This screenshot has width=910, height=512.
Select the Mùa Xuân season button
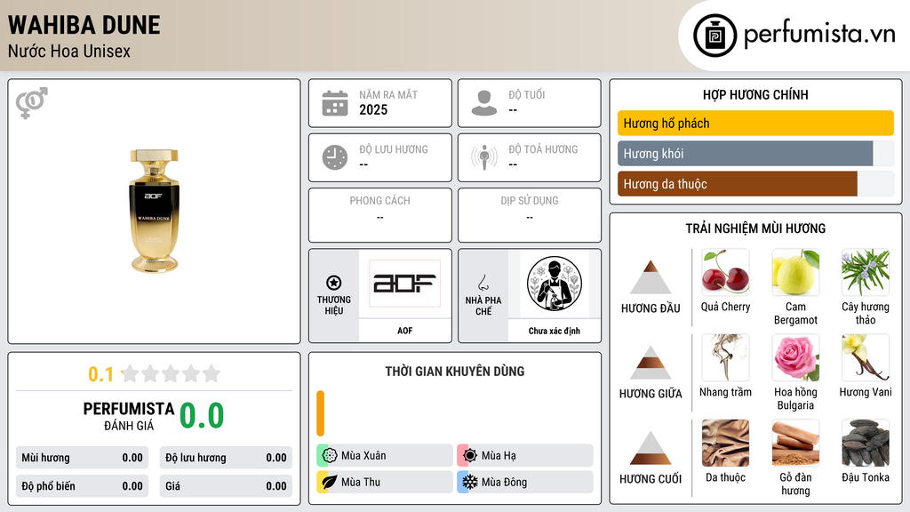tap(384, 455)
